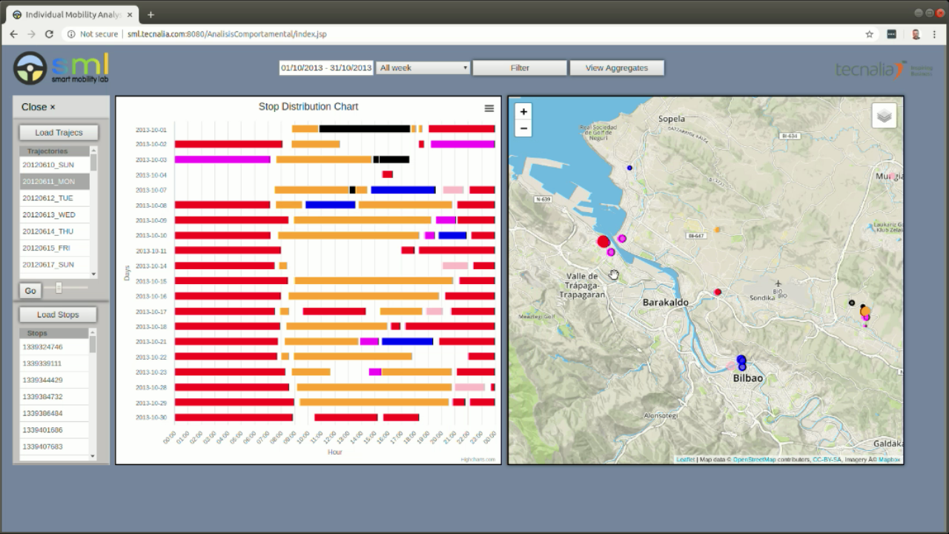
Task: Click the View Aggregates button
Action: [x=617, y=67]
